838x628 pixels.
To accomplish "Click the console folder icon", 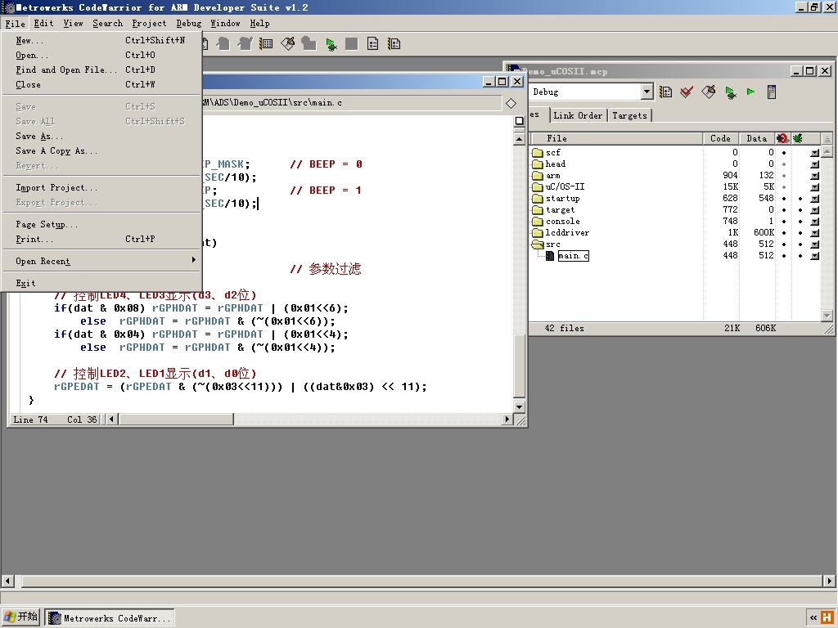I will pos(538,221).
